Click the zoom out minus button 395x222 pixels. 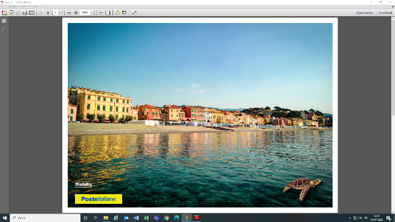click(x=69, y=13)
